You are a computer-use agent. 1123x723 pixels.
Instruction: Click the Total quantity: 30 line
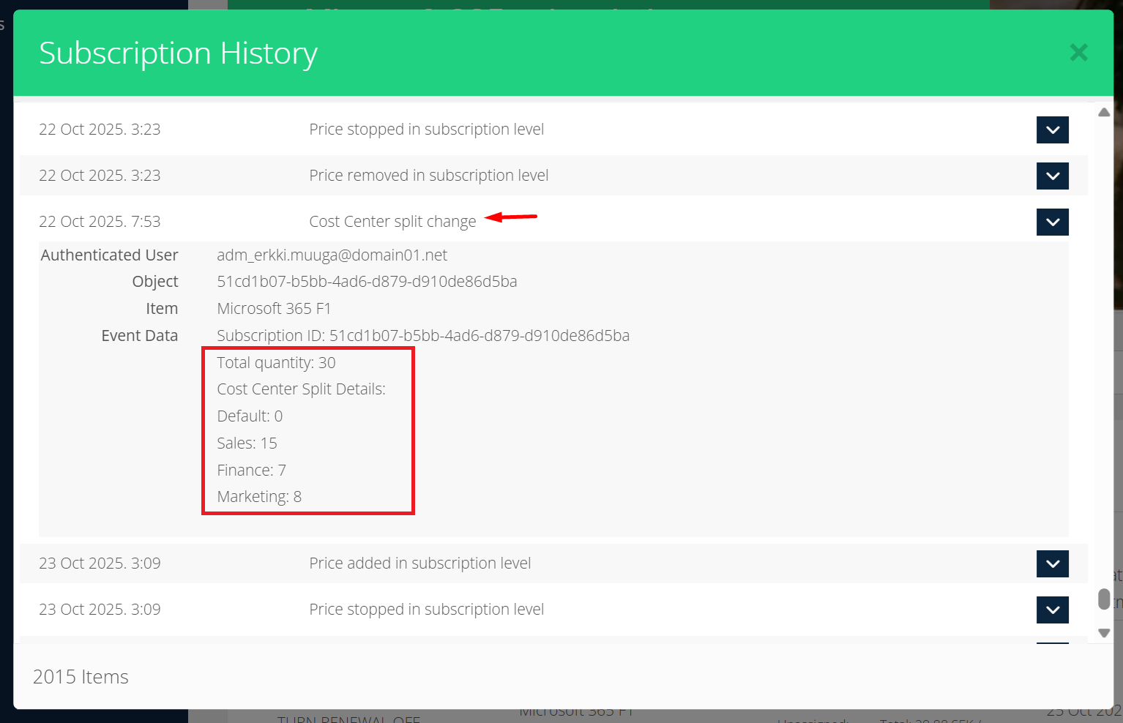click(276, 363)
